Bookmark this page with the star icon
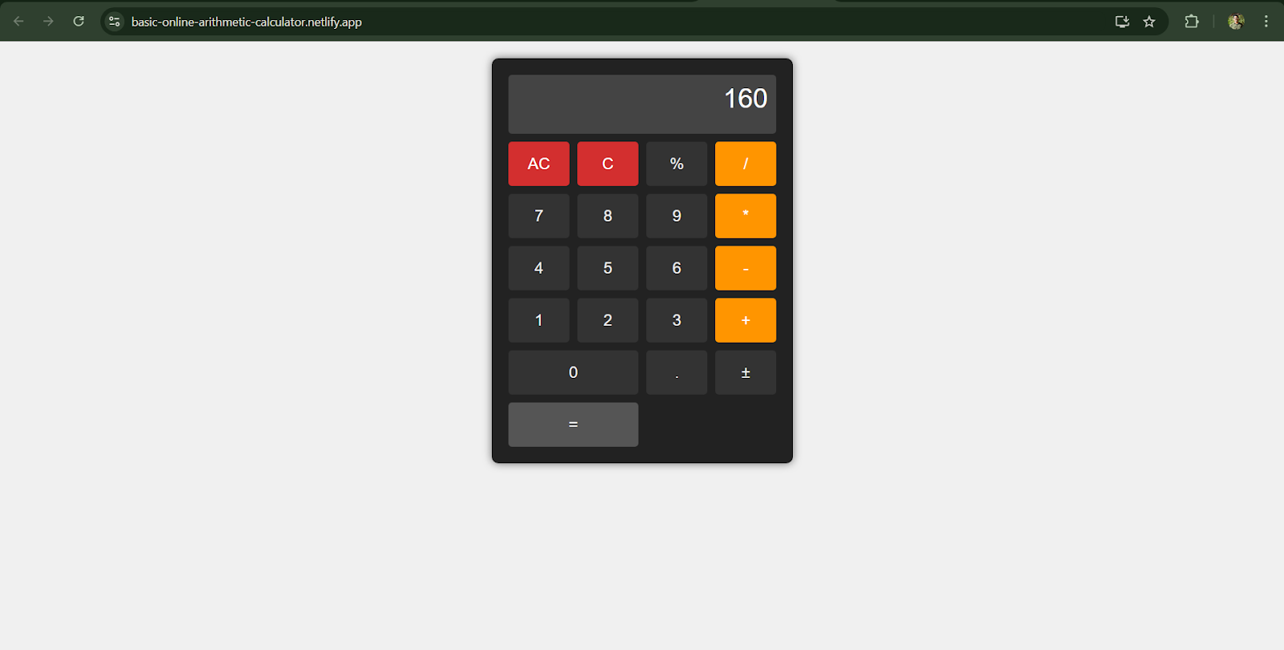1284x650 pixels. click(x=1149, y=22)
